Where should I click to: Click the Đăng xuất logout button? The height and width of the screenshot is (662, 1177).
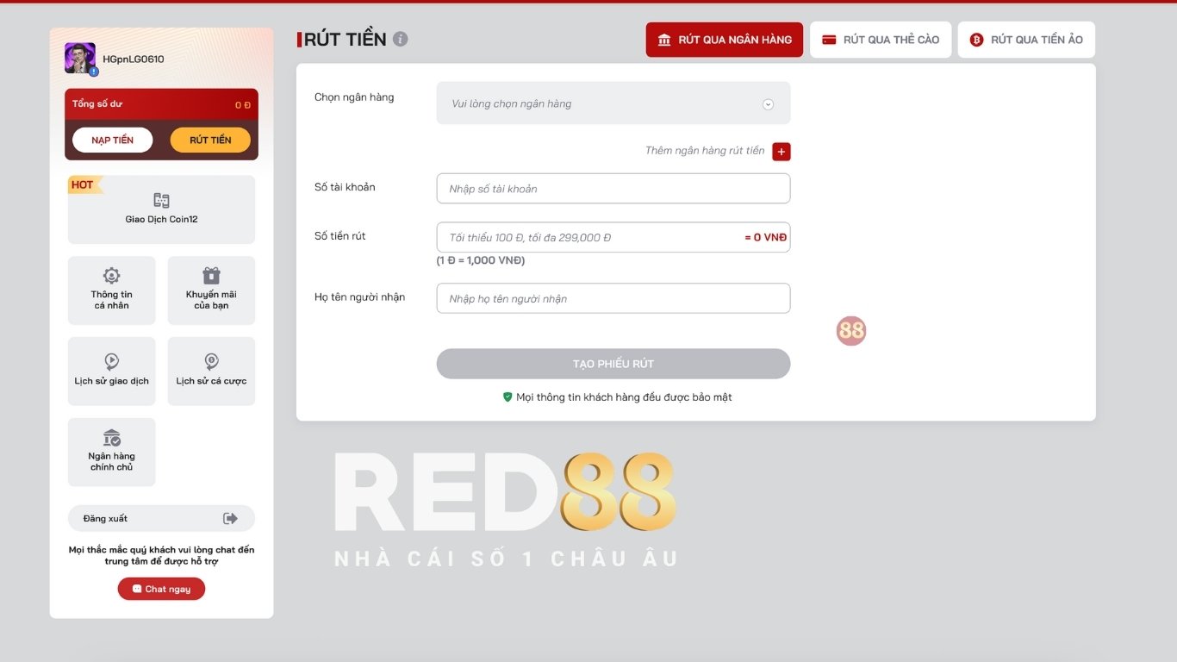pyautogui.click(x=161, y=518)
